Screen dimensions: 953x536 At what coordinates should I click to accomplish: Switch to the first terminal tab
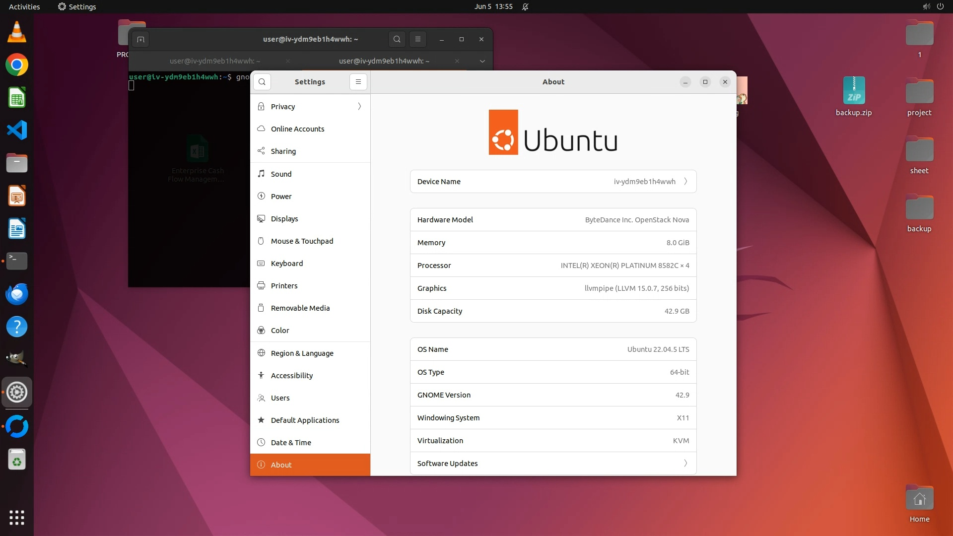(214, 61)
